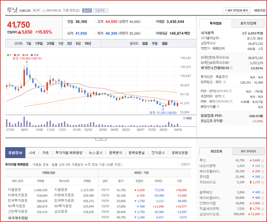
Task: Switch to 최근조회 tab
Action: 216,151
